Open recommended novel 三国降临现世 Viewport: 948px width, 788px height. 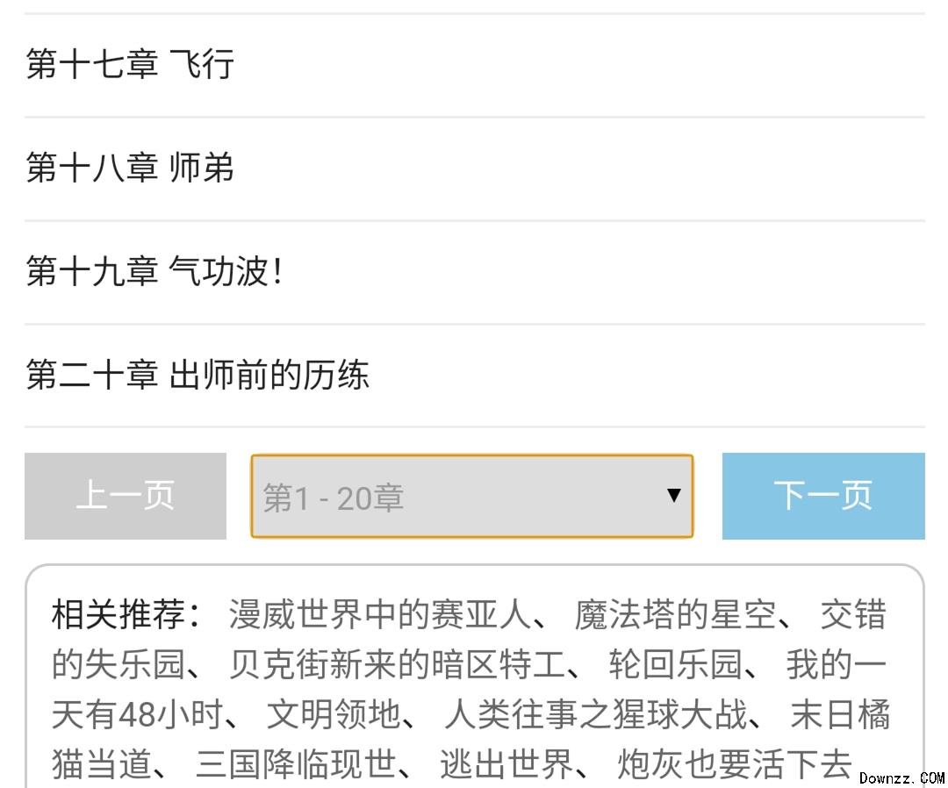[x=296, y=764]
